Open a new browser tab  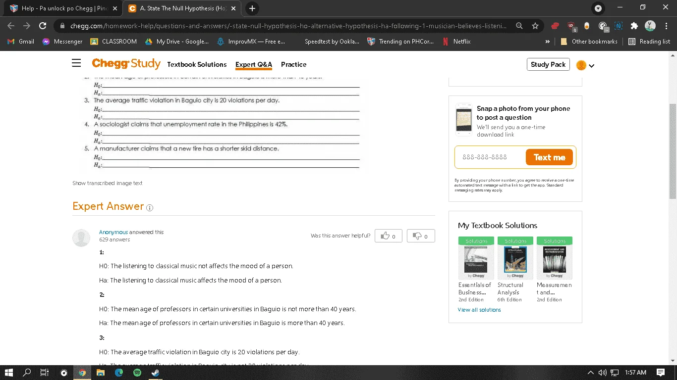[252, 8]
